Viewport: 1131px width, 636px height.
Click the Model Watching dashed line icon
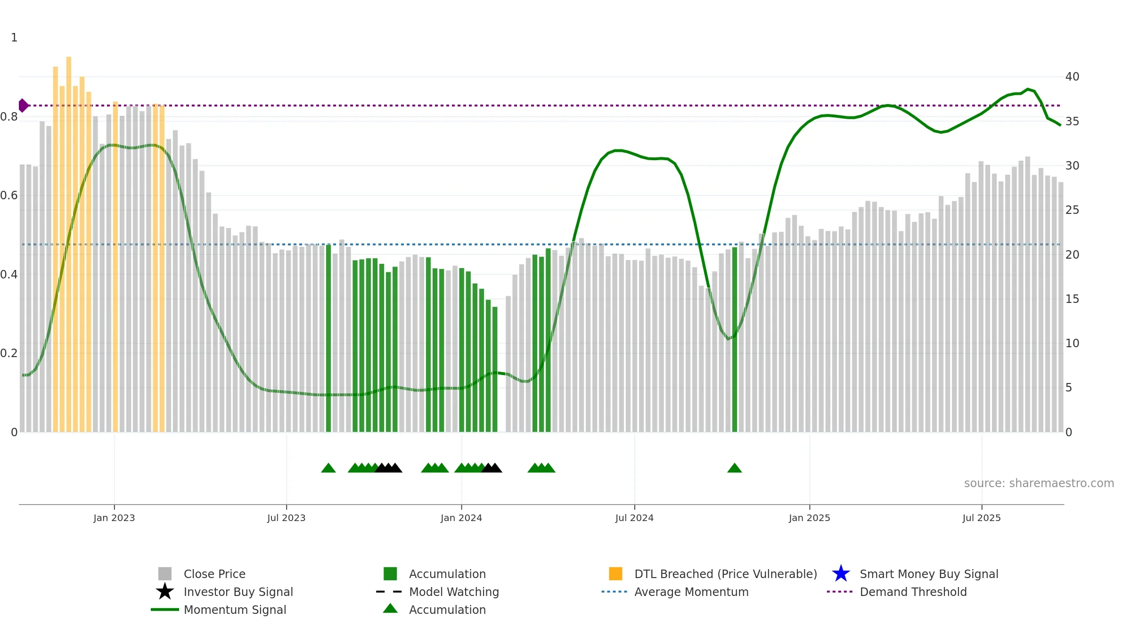[389, 592]
